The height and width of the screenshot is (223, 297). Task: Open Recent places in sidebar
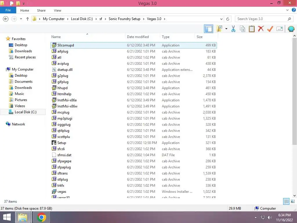[x=25, y=57]
